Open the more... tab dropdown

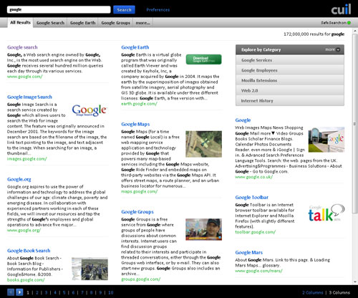[142, 23]
